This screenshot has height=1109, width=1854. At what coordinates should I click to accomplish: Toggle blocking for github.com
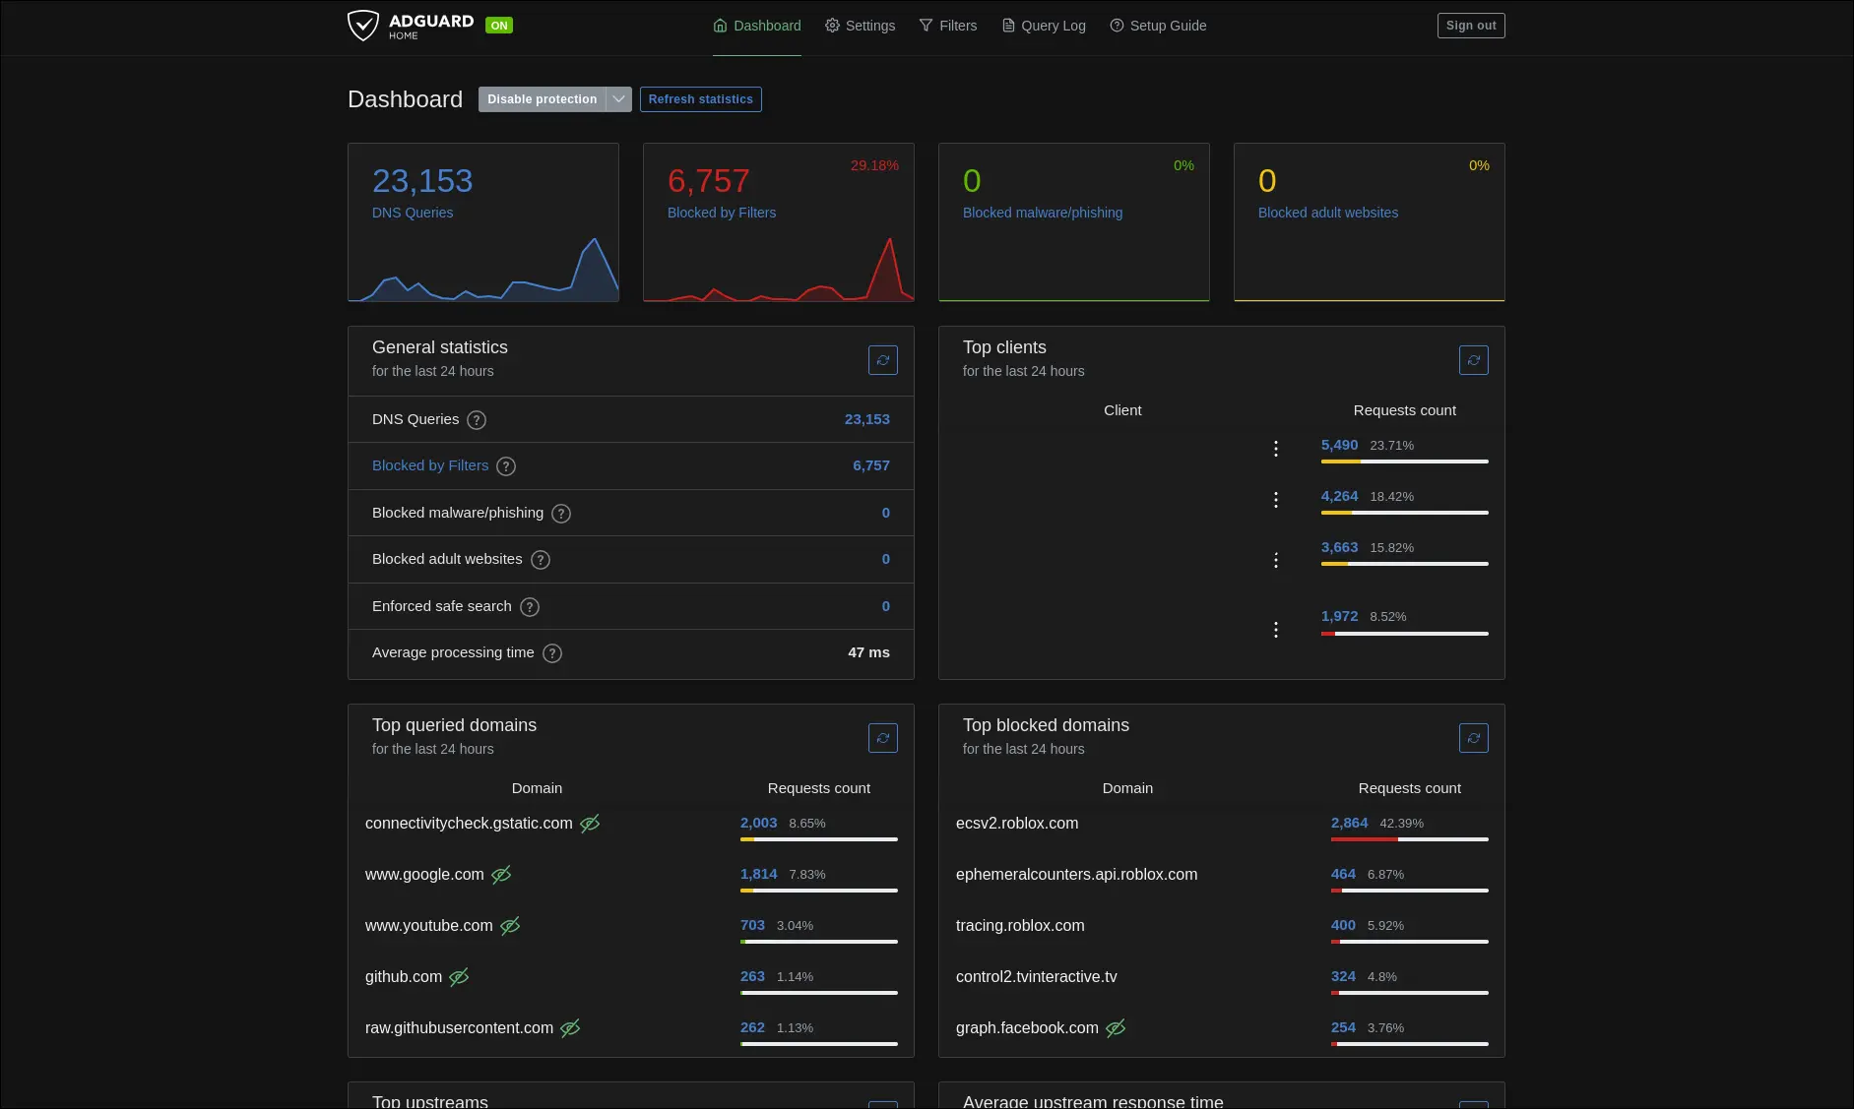coord(459,977)
